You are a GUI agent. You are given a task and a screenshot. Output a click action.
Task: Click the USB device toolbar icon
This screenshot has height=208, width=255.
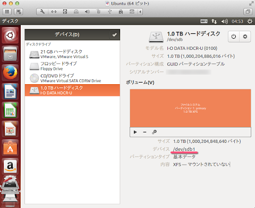click(x=110, y=12)
